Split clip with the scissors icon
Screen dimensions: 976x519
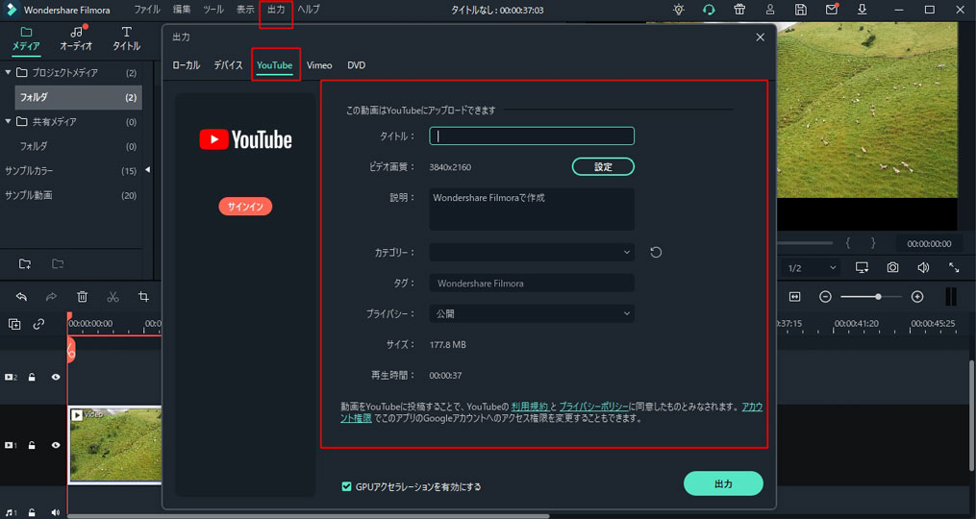pos(113,297)
